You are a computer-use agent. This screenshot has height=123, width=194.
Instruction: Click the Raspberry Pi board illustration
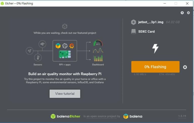(x=65, y=54)
